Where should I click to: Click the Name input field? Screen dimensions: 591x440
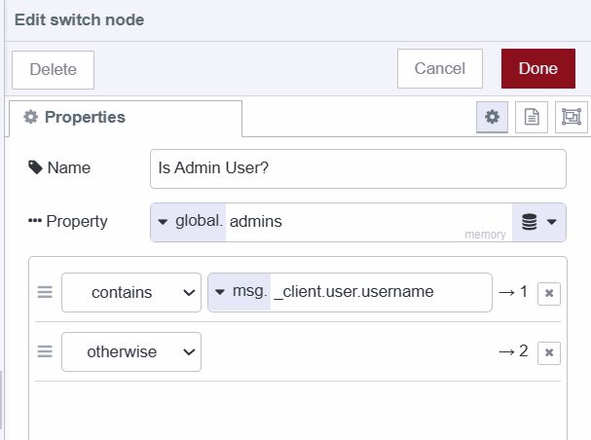358,167
